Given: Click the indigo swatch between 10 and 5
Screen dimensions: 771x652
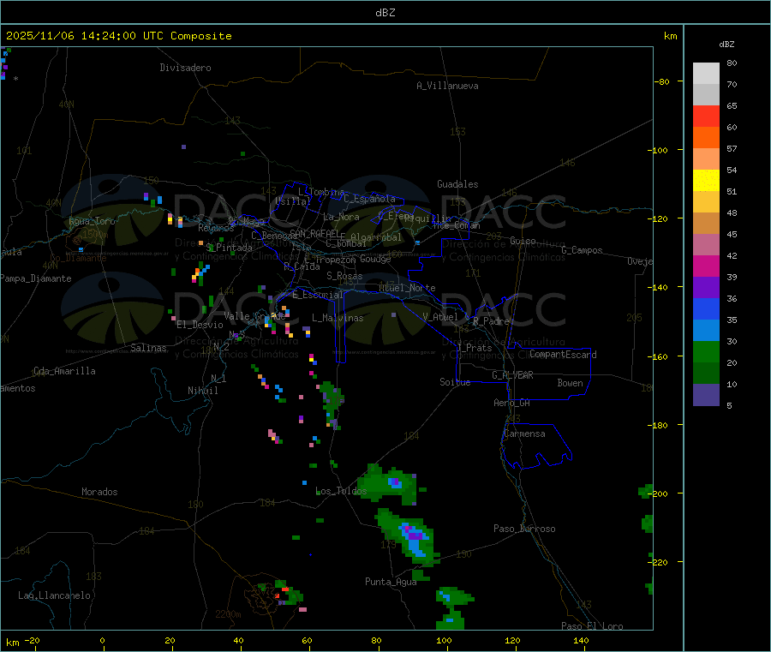Looking at the screenshot, I should 706,395.
